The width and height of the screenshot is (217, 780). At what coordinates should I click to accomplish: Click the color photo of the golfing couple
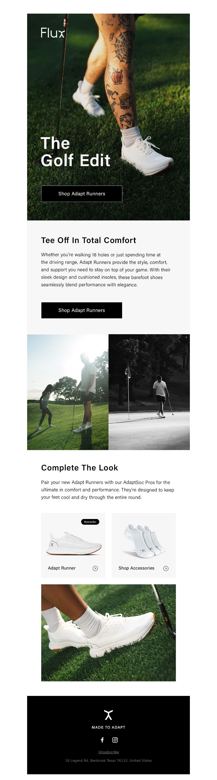pos(68,392)
